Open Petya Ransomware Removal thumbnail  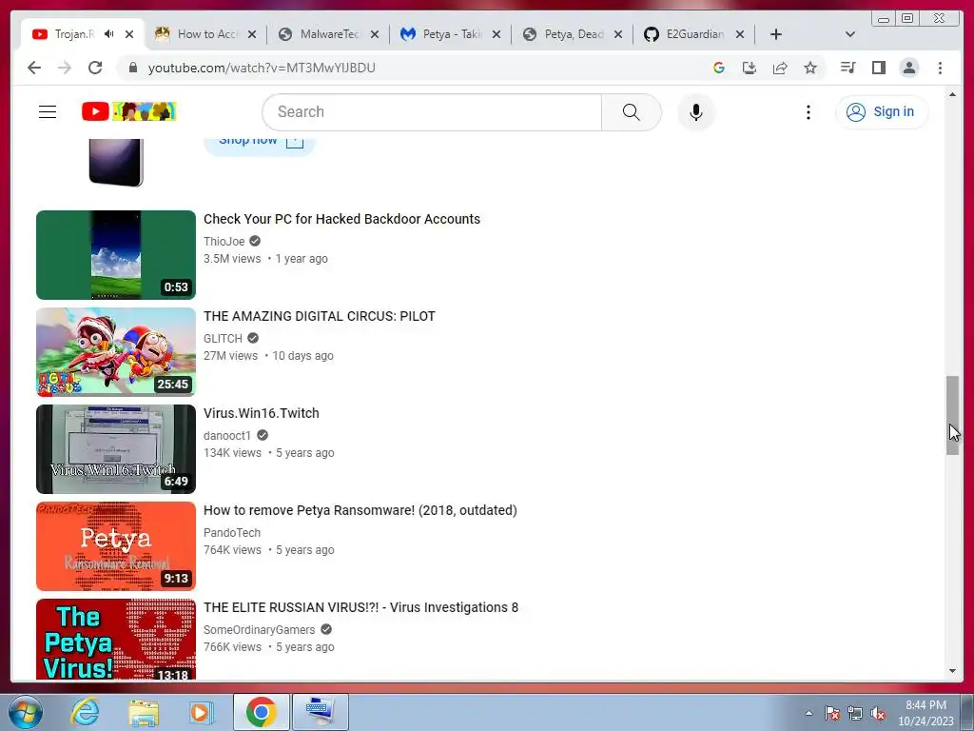tap(115, 545)
